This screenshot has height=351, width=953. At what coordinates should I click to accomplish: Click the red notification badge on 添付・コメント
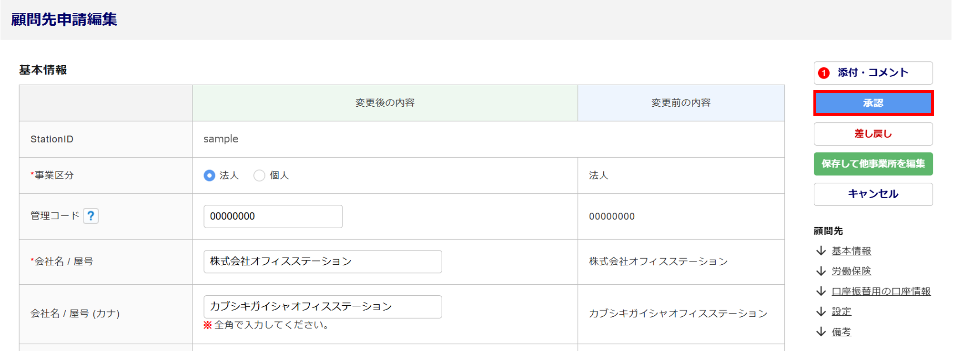[x=824, y=73]
